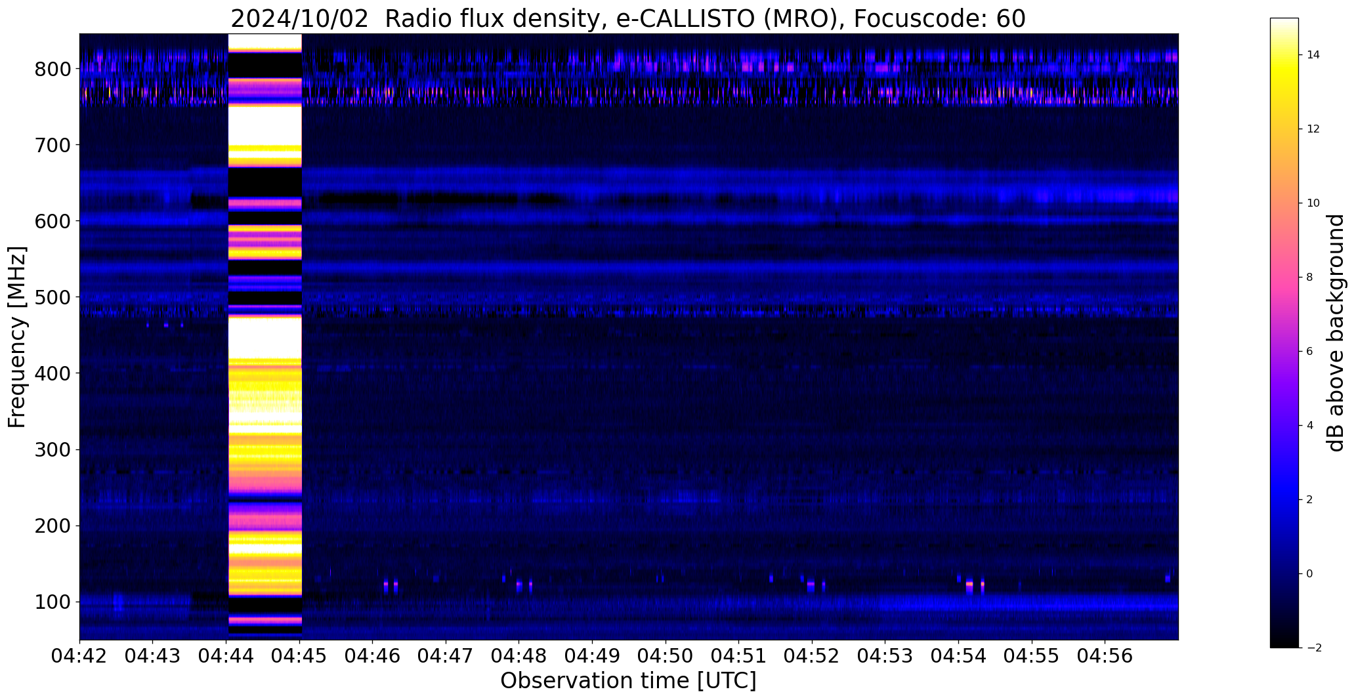Click the colorbar tick label 6
This screenshot has width=1356, height=700.
(1310, 352)
